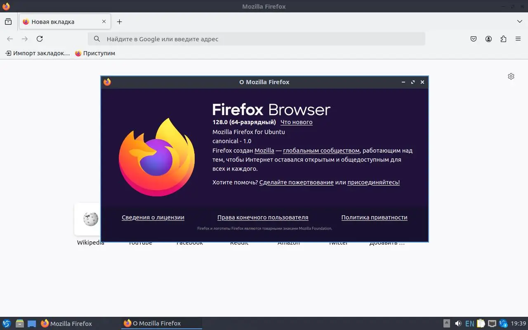Open the update notifier tray icon
Viewport: 528px width, 330px height.
(503, 323)
